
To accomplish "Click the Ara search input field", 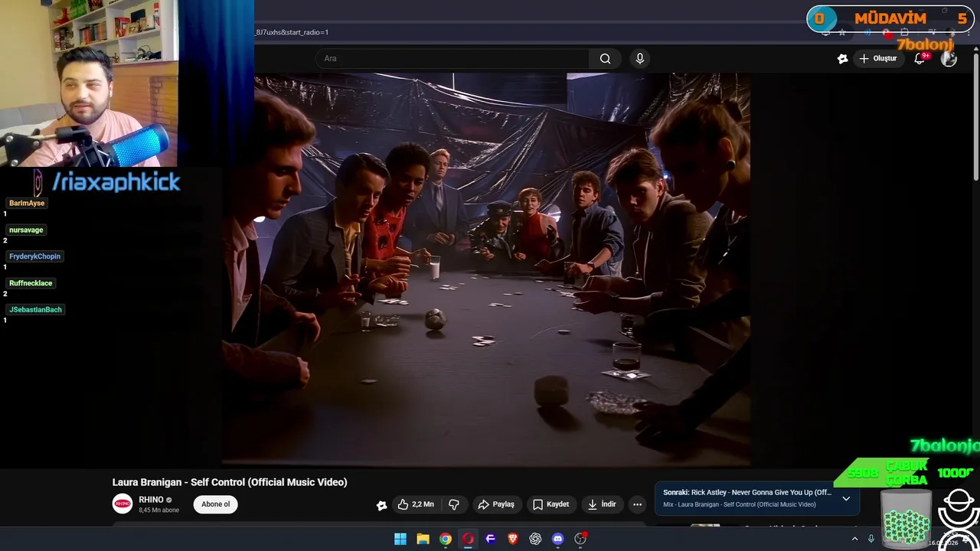I will (452, 58).
